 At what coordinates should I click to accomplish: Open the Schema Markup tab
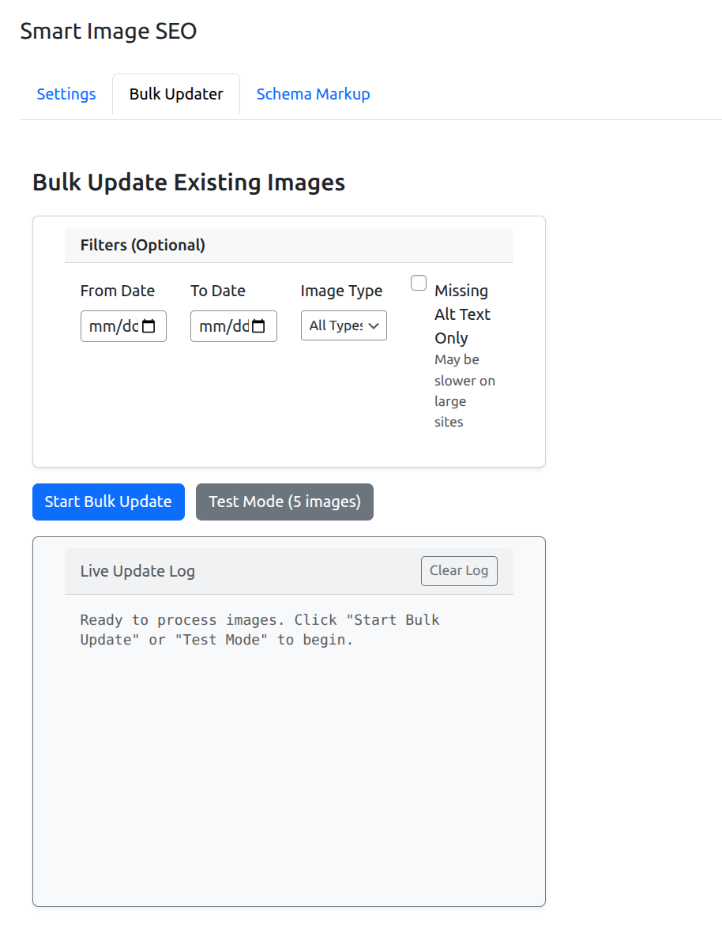coord(313,94)
